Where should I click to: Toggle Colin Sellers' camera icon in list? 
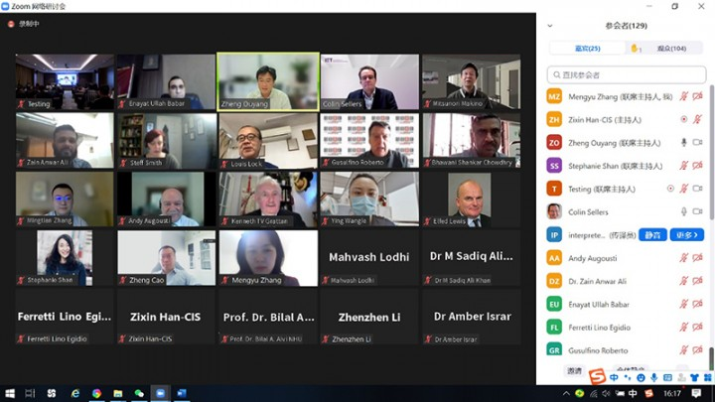point(697,211)
